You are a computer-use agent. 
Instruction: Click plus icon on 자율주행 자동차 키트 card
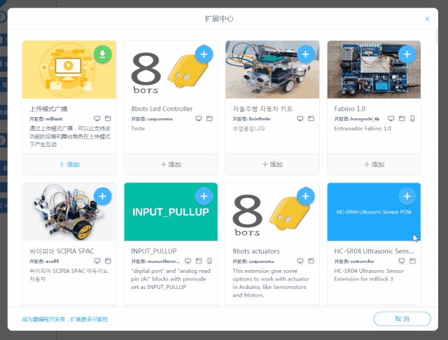coord(305,54)
